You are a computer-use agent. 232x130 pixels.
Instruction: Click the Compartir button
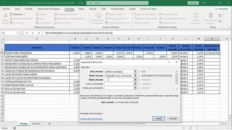(x=221, y=9)
